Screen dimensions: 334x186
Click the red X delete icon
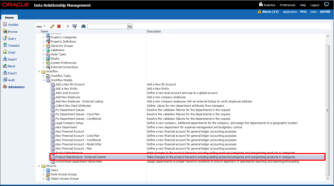click(x=59, y=26)
